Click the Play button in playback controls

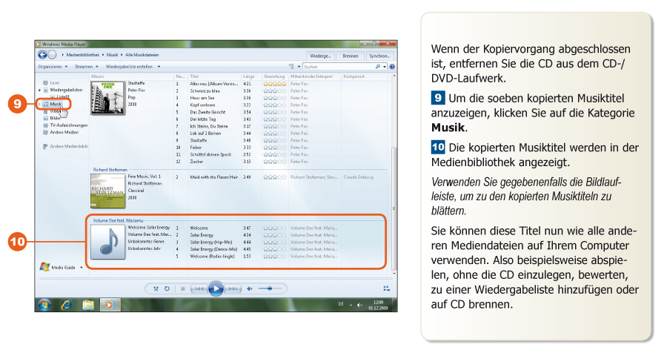pos(216,288)
